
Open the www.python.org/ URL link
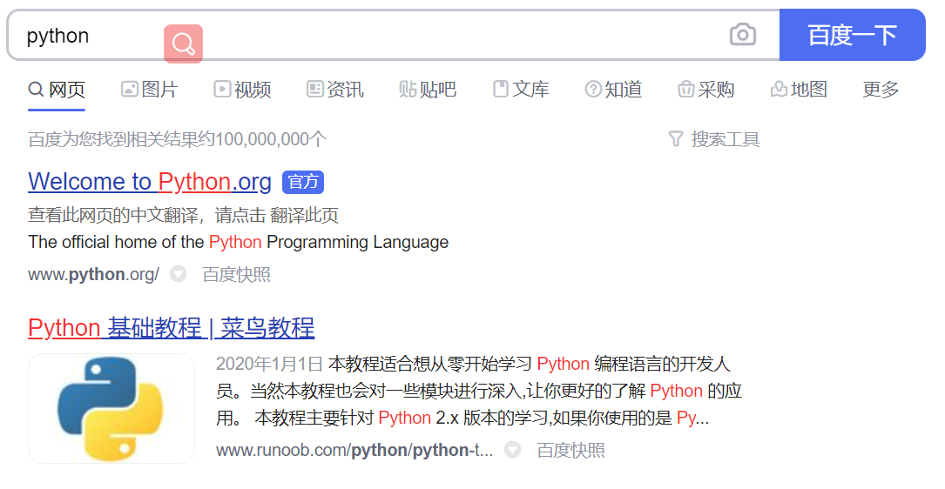93,275
